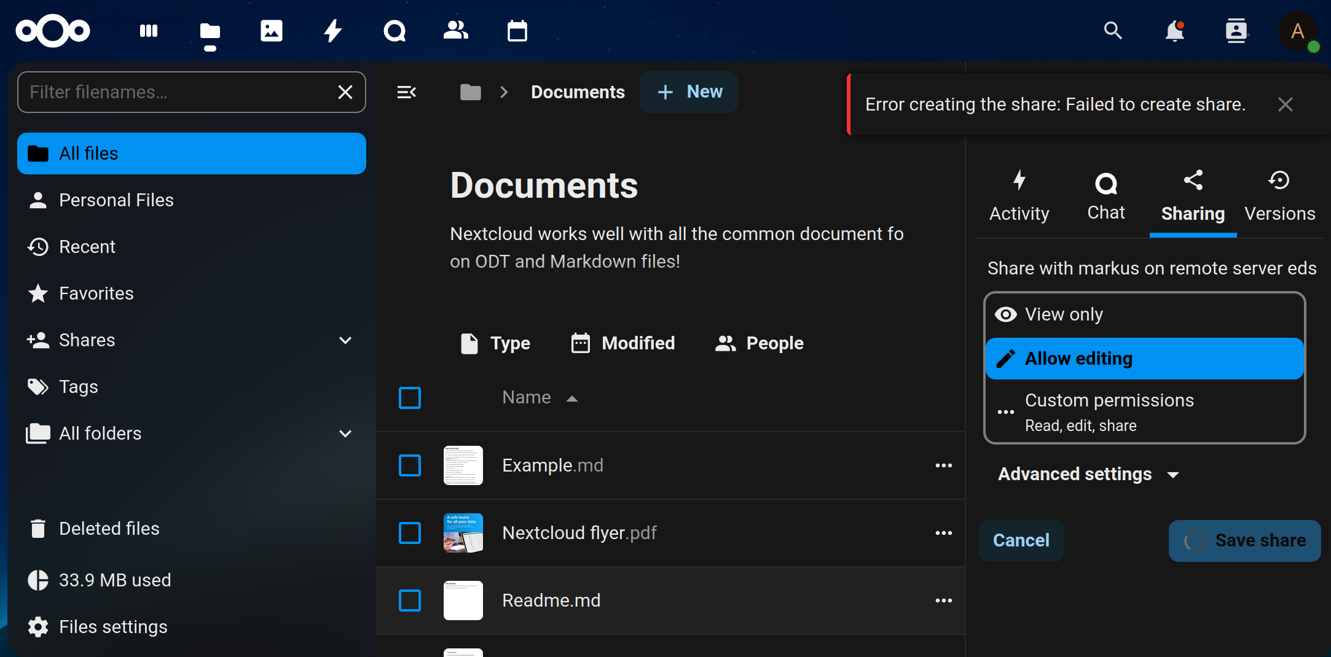Open the Files app icon
1331x657 pixels.
pos(210,31)
